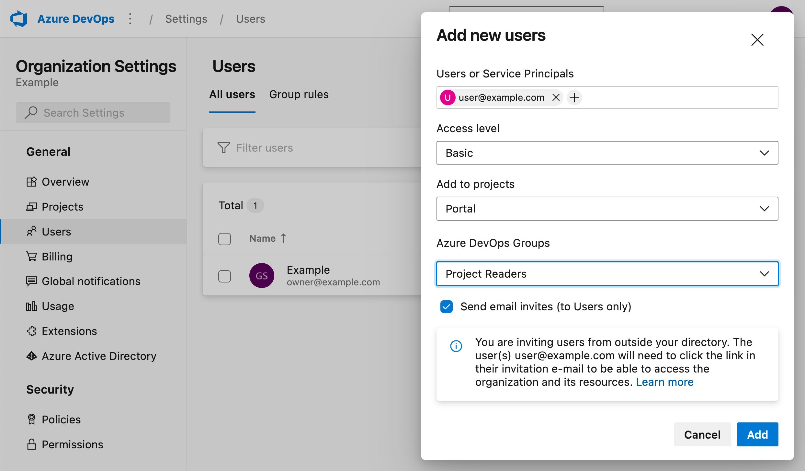The height and width of the screenshot is (471, 805).
Task: Click the info icon in the invitation notice
Action: (456, 346)
